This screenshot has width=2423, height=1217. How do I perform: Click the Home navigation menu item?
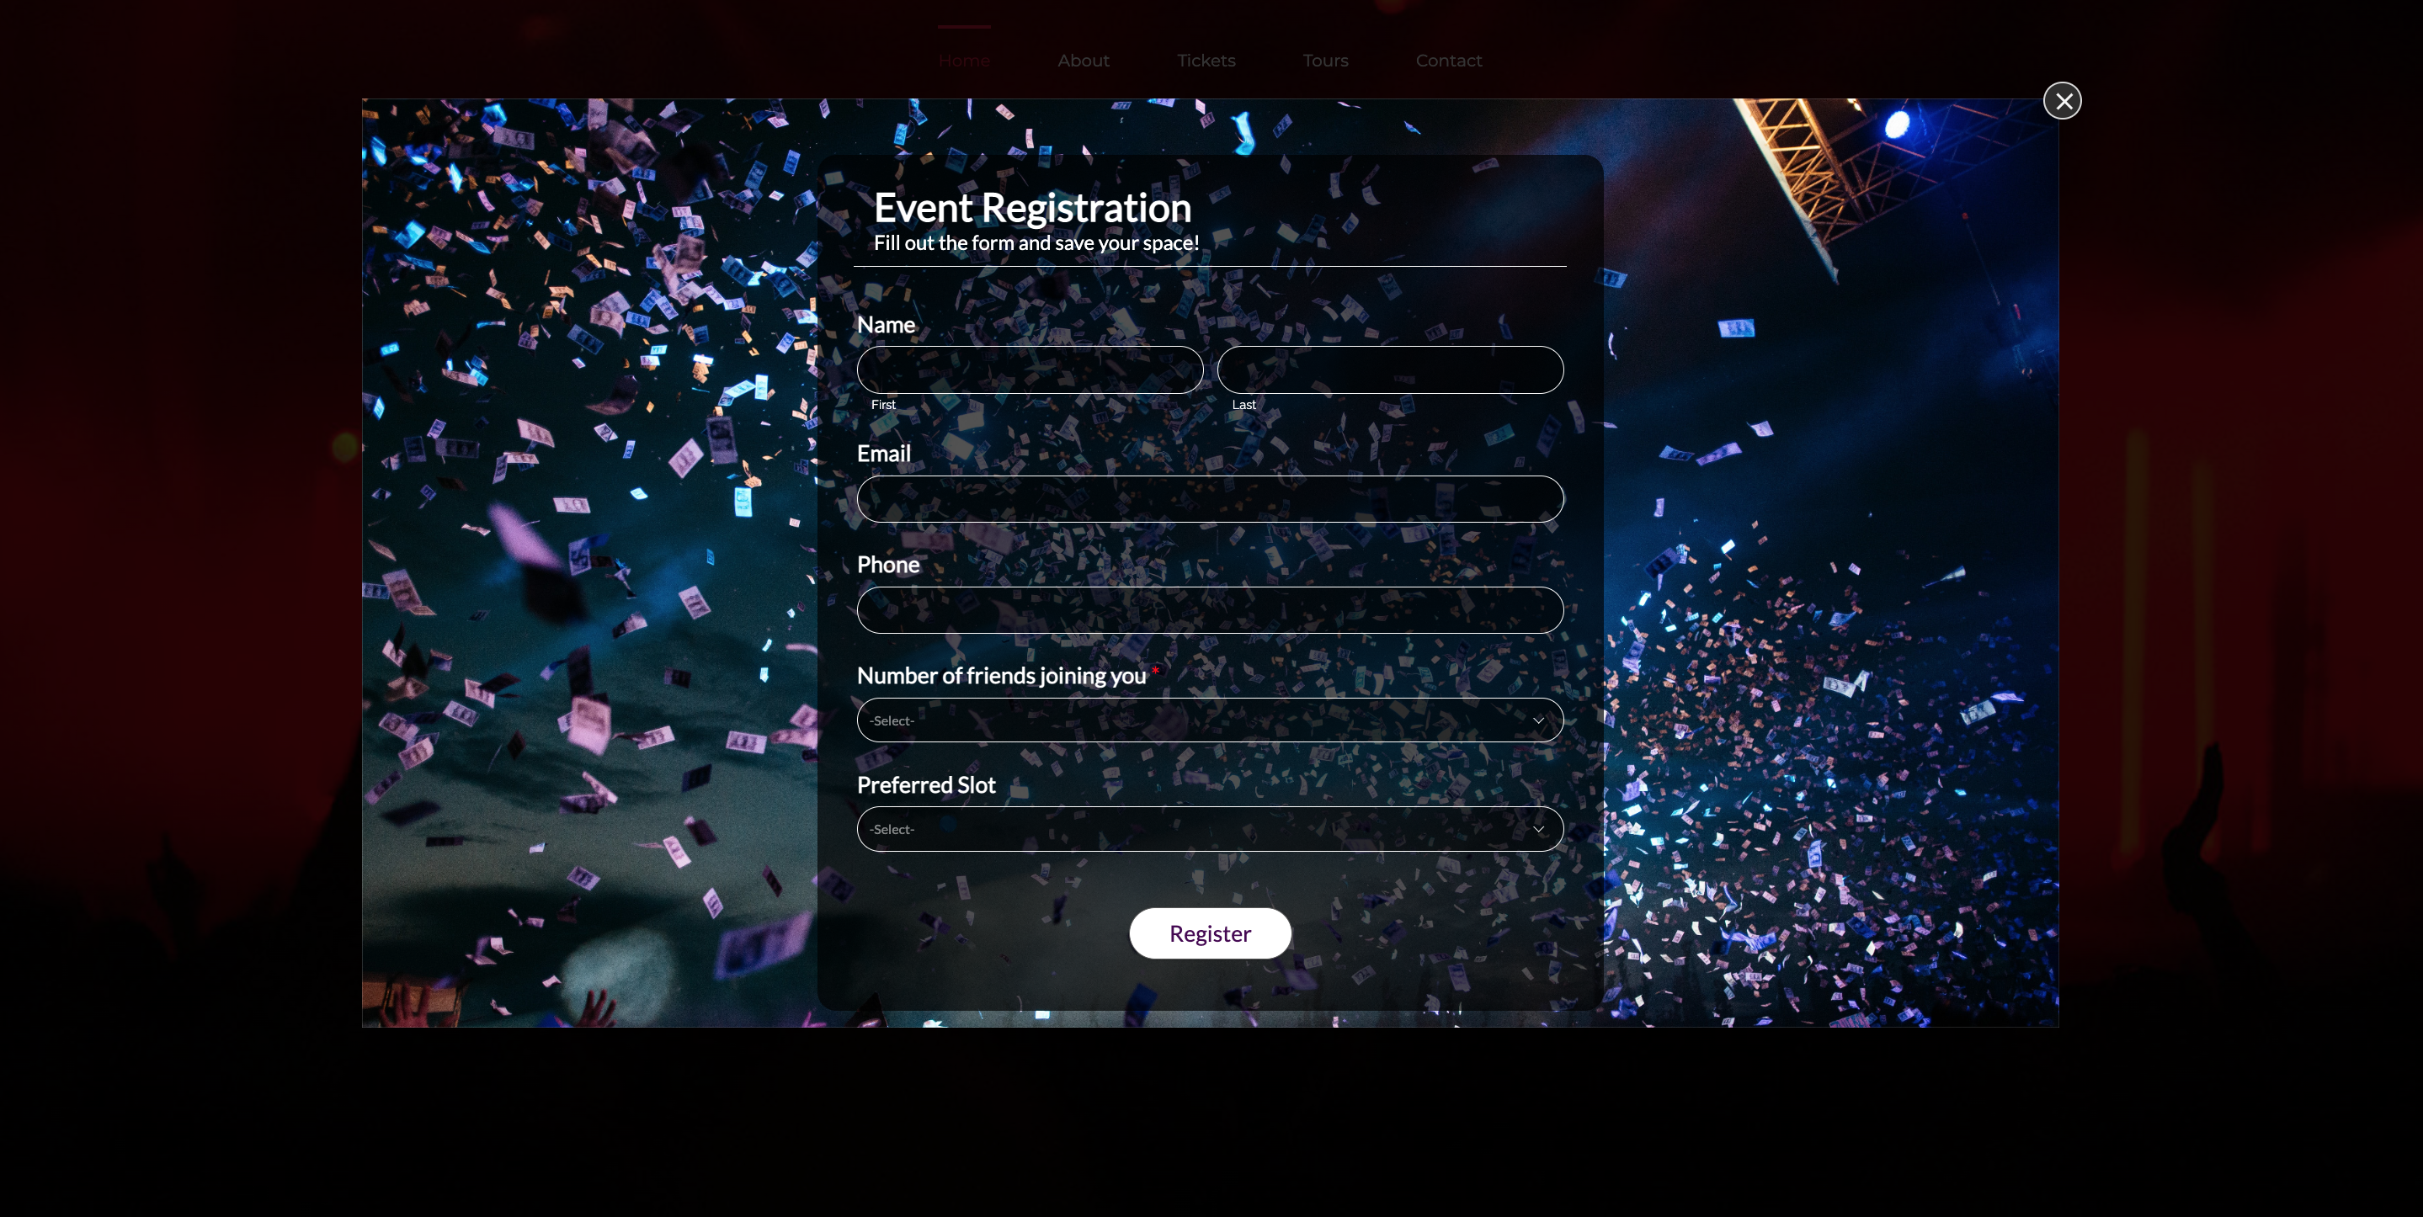click(x=964, y=59)
